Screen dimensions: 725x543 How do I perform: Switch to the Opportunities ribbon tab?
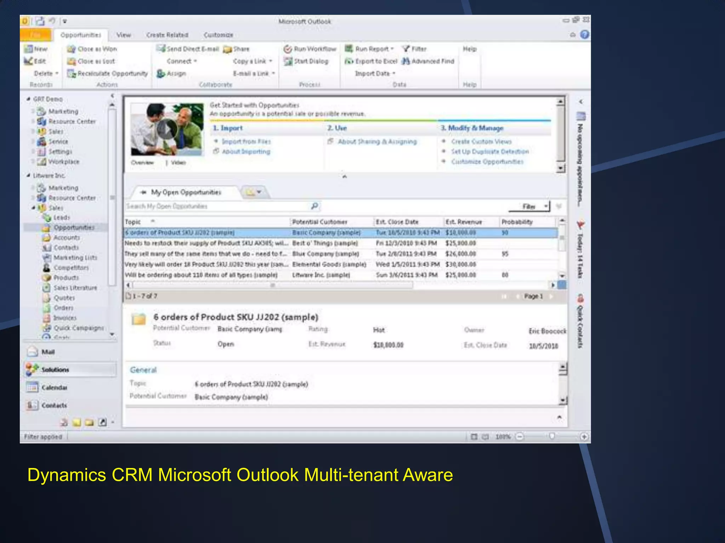pos(81,35)
